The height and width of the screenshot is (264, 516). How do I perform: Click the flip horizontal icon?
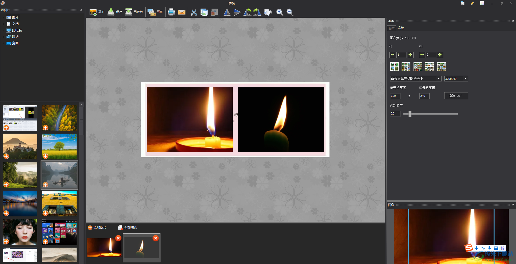[x=227, y=12]
